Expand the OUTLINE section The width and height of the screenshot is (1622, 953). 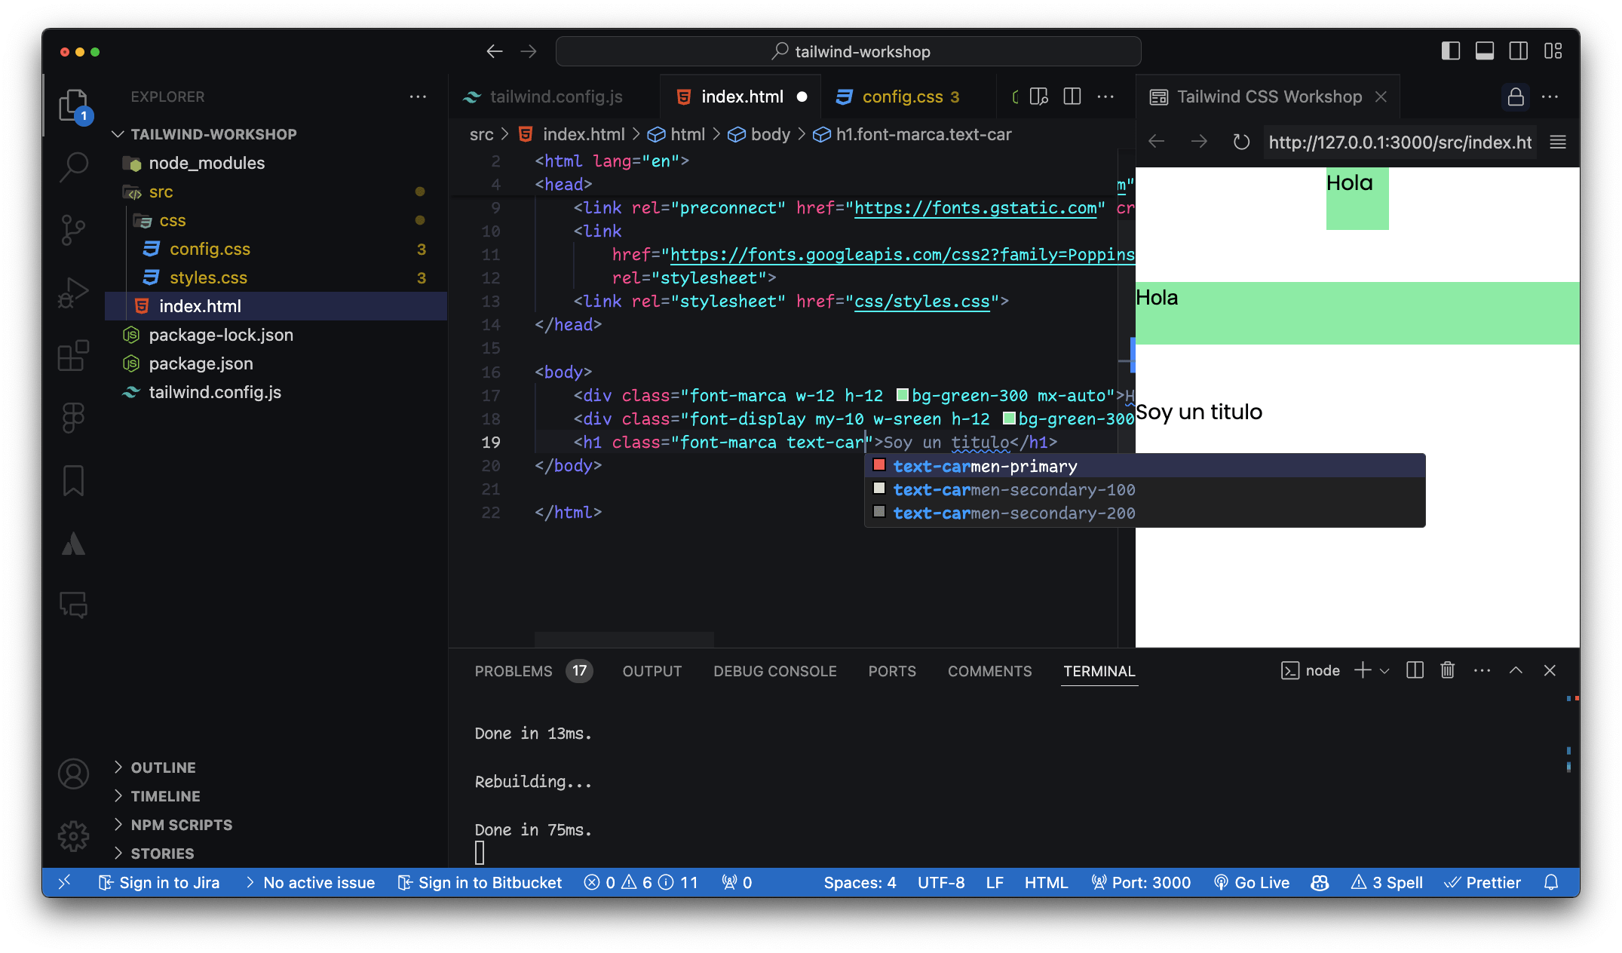point(163,768)
